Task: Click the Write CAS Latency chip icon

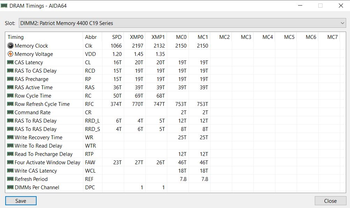Action: 10,170
